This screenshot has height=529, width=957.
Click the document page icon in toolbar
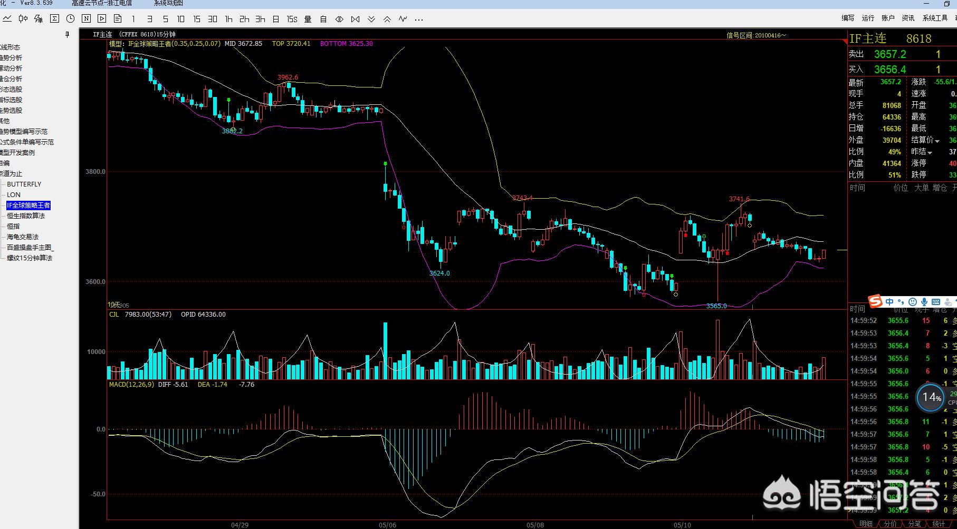click(x=118, y=19)
